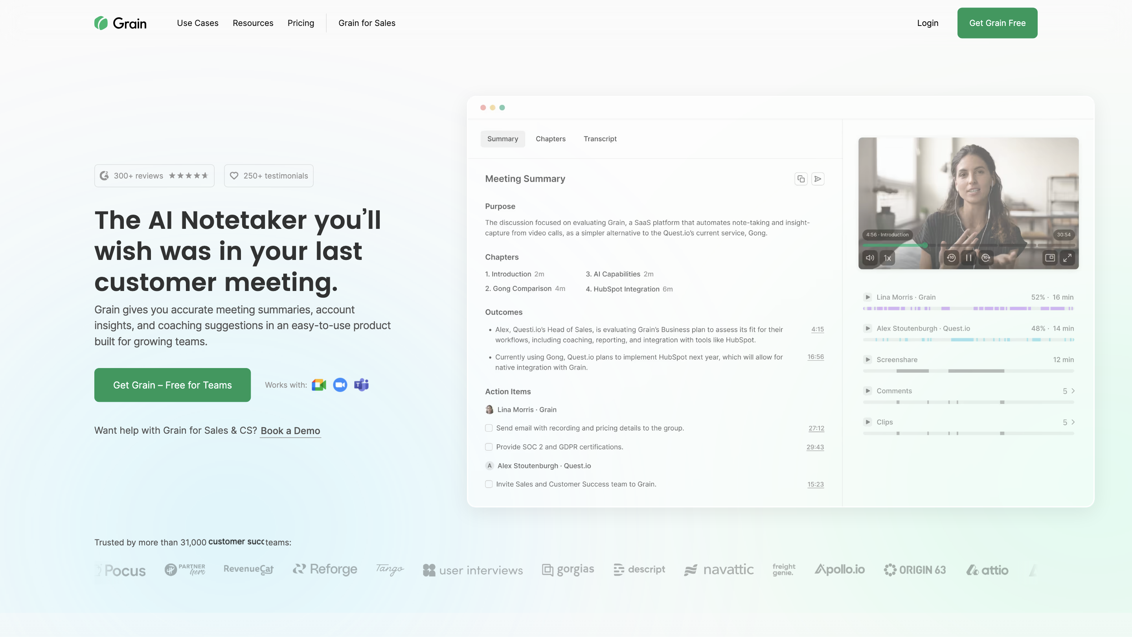Viewport: 1132px width, 637px height.
Task: Check 'Invite Sales and Customer Success team'
Action: (x=489, y=484)
